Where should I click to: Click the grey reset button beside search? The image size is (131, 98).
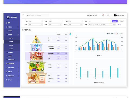point(121,21)
